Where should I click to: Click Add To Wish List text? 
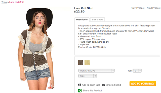tap(91, 85)
